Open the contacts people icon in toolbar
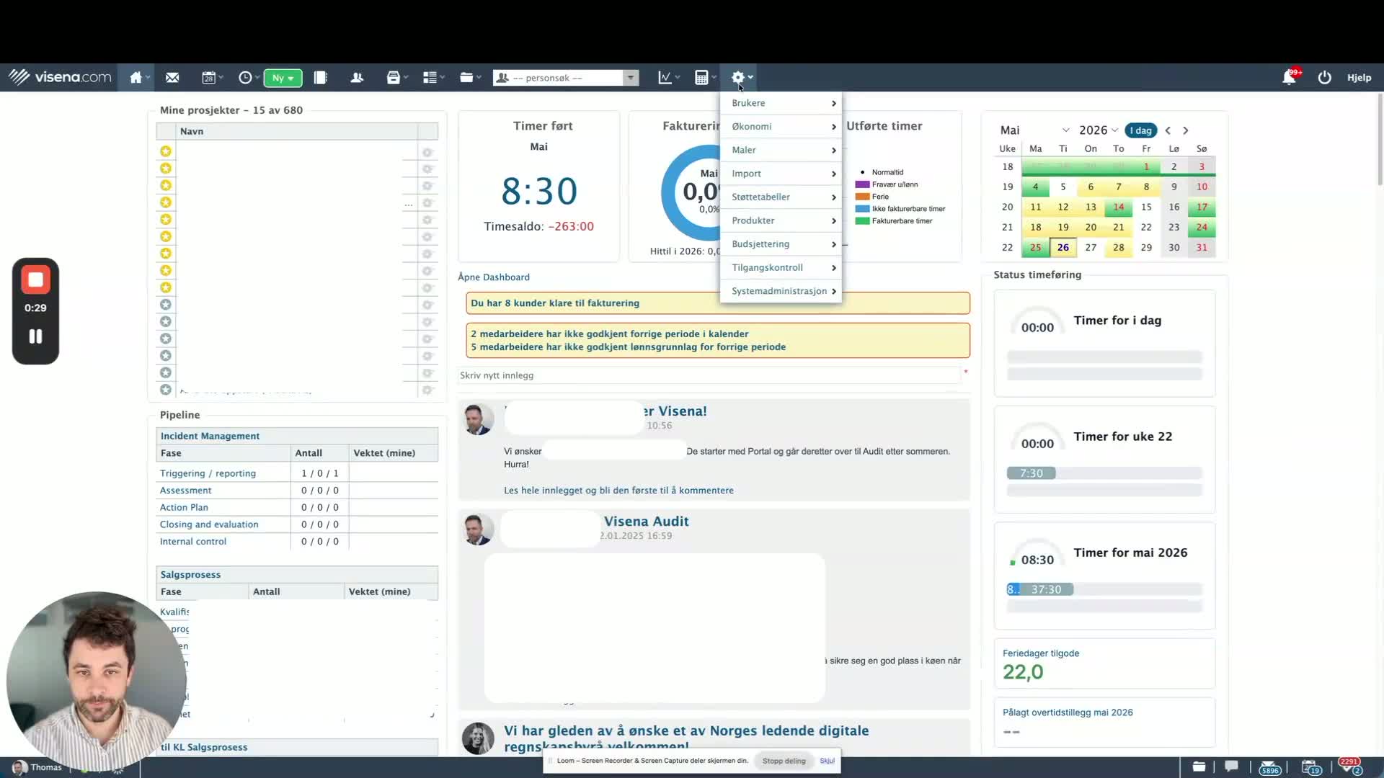This screenshot has width=1384, height=778. coord(357,78)
